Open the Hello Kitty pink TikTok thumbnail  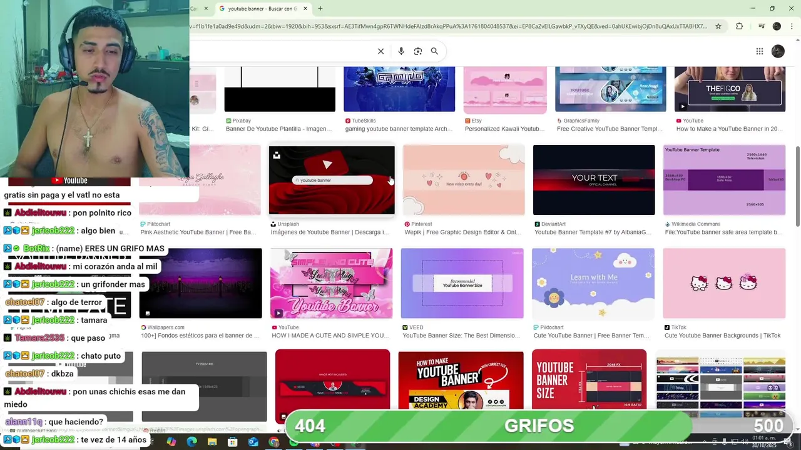coord(724,283)
